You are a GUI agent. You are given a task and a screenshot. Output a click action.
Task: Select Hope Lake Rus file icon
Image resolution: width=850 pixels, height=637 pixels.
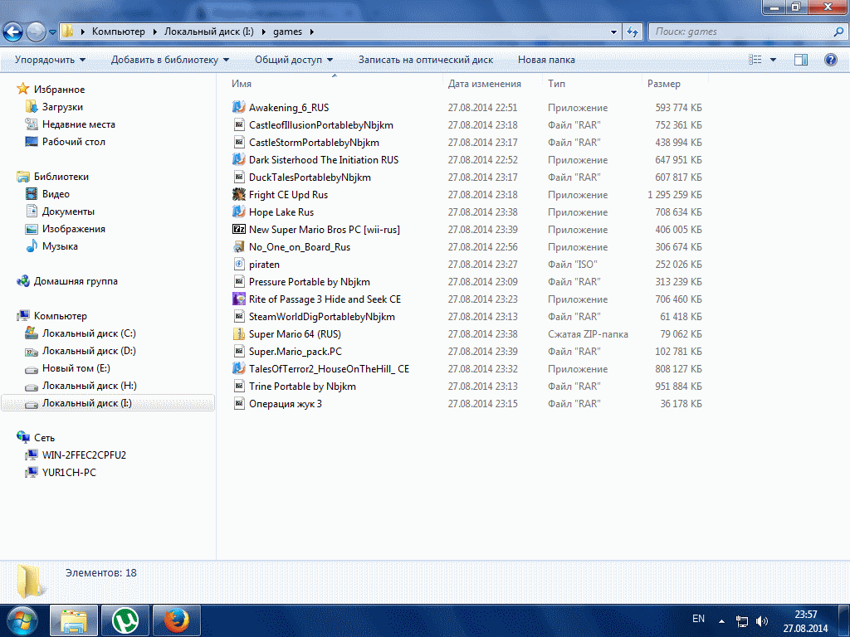coord(238,212)
